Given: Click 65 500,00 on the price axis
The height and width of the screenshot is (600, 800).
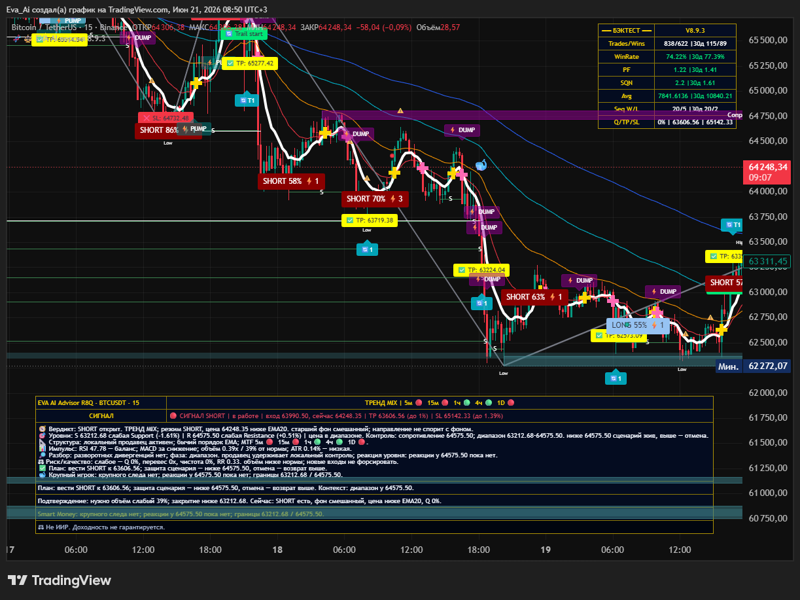Looking at the screenshot, I should tap(767, 40).
